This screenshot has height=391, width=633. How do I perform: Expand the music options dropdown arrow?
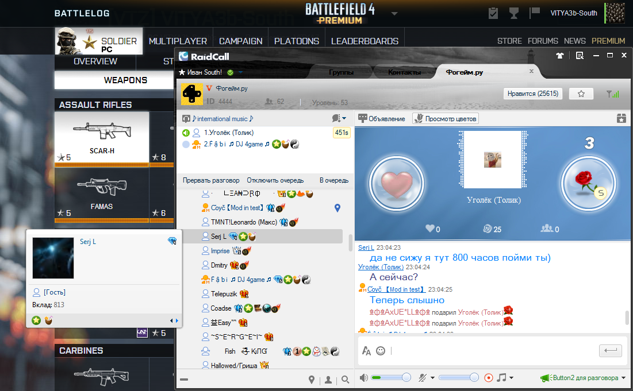(512, 378)
